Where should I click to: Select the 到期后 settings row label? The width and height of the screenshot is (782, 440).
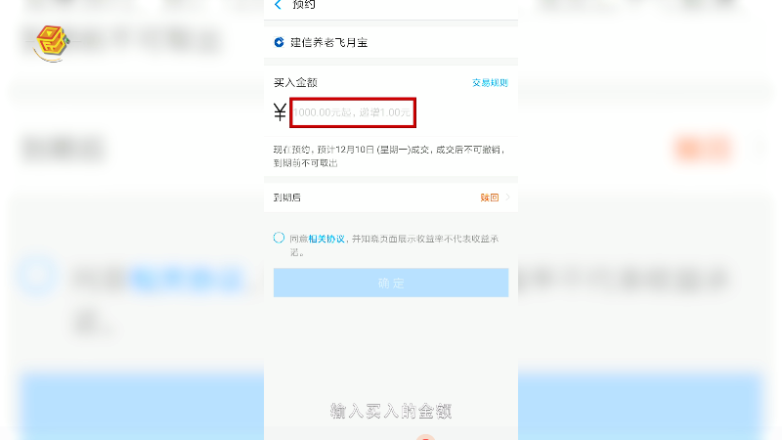click(286, 198)
